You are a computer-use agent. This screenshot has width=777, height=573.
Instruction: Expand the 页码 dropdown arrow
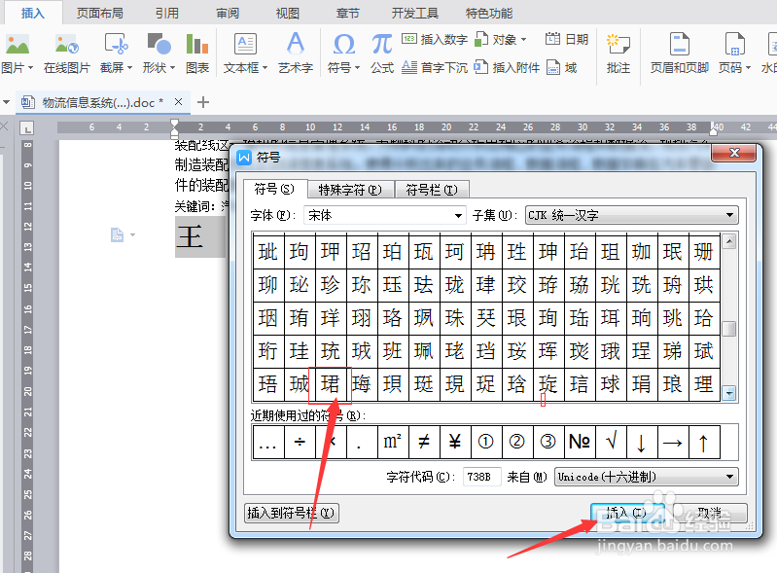[748, 67]
